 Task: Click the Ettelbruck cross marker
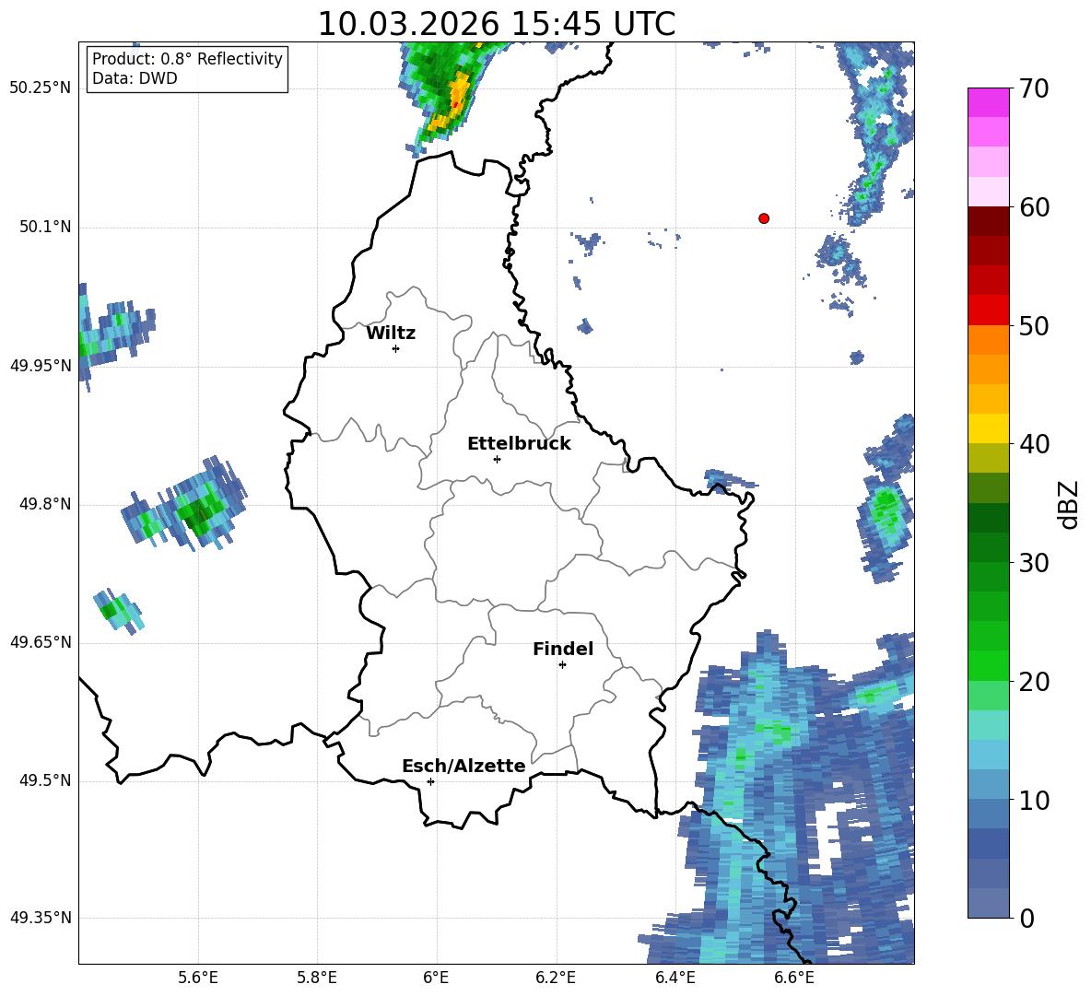497,459
